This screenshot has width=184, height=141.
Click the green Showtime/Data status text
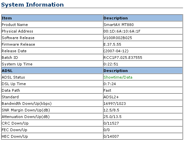[x=118, y=77]
